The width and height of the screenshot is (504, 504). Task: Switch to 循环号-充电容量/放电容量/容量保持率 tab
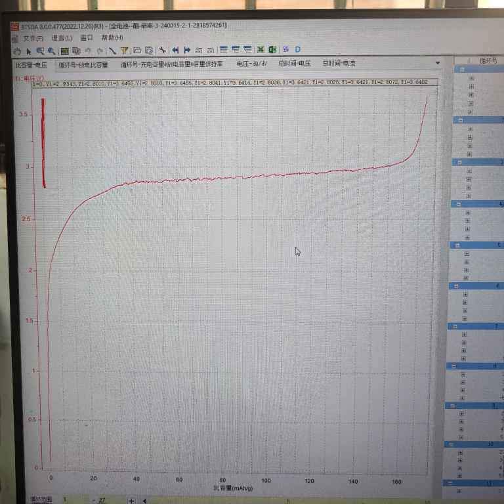[x=171, y=64]
